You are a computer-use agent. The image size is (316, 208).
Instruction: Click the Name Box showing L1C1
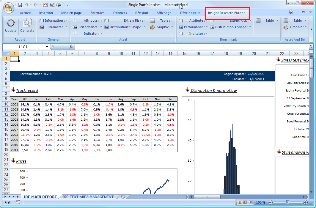(23, 47)
